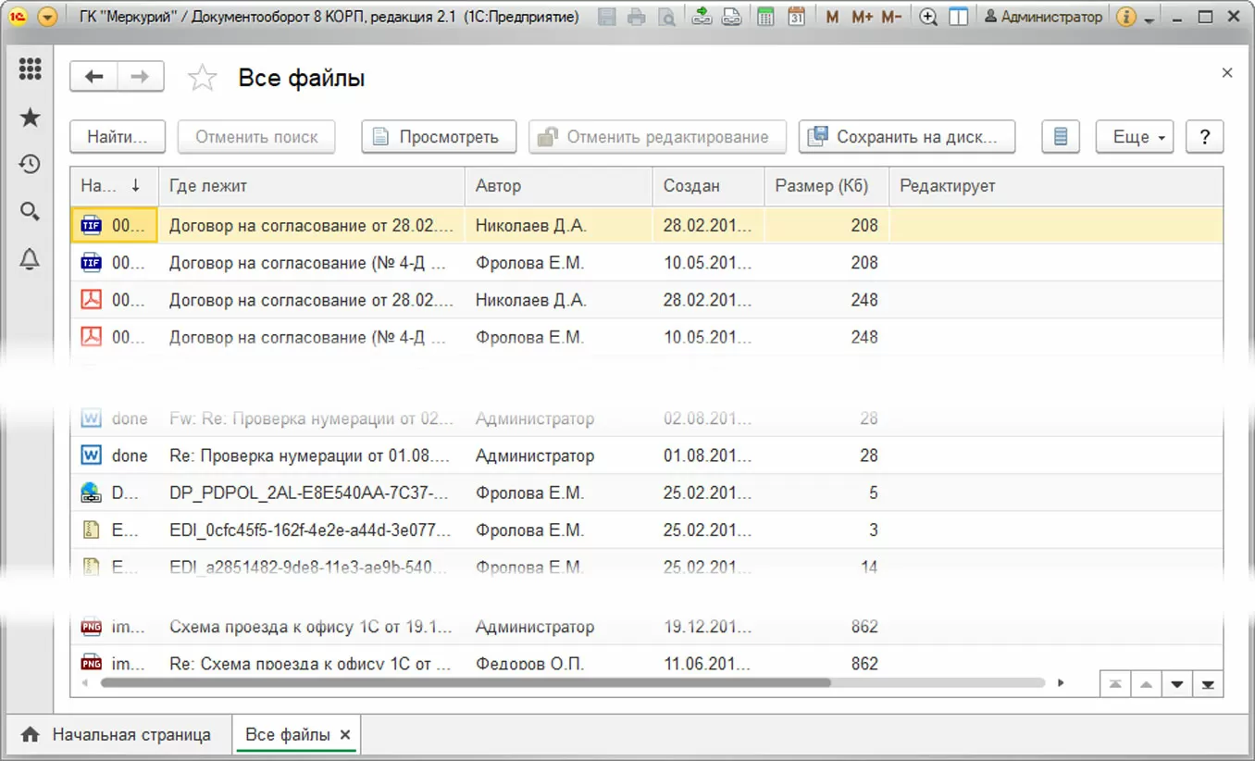Go back with the left arrow button
This screenshot has width=1255, height=761.
(93, 77)
